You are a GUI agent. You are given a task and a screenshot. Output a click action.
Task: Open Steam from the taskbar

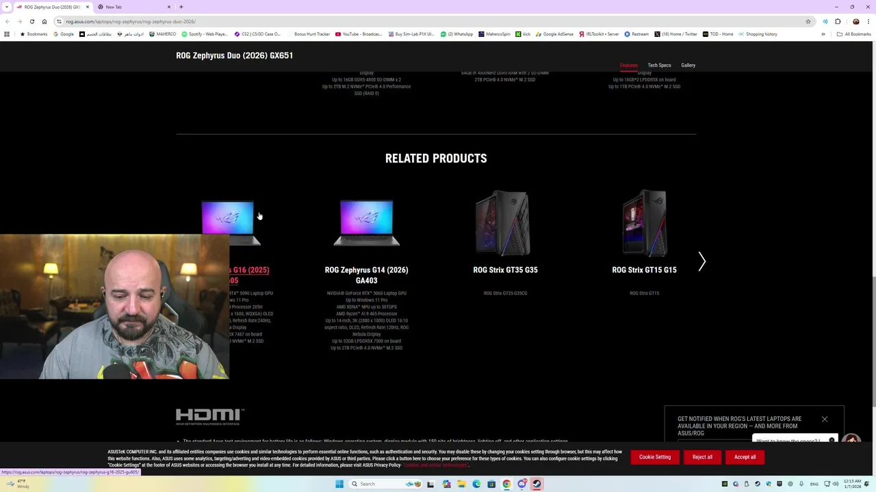coord(537,484)
